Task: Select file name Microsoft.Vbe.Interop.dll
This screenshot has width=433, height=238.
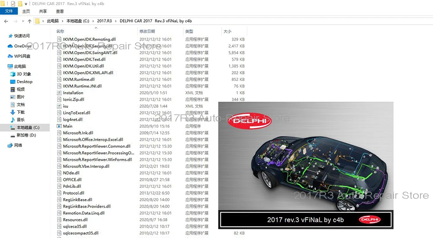Action: 86,166
